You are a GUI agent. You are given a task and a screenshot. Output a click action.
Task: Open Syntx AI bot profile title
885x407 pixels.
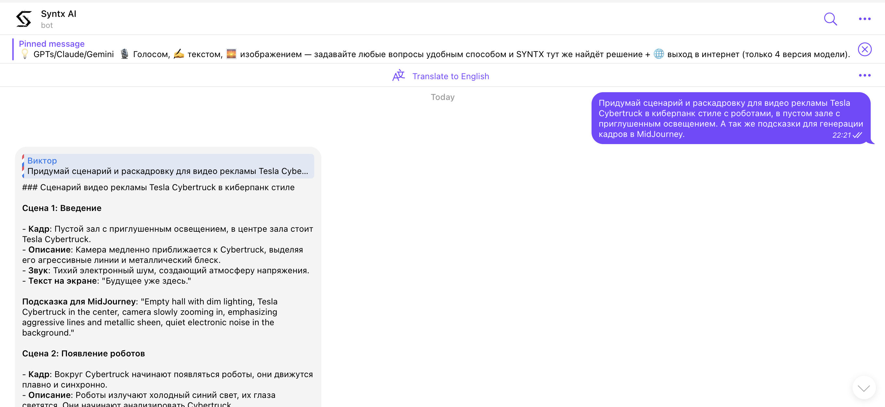click(58, 14)
